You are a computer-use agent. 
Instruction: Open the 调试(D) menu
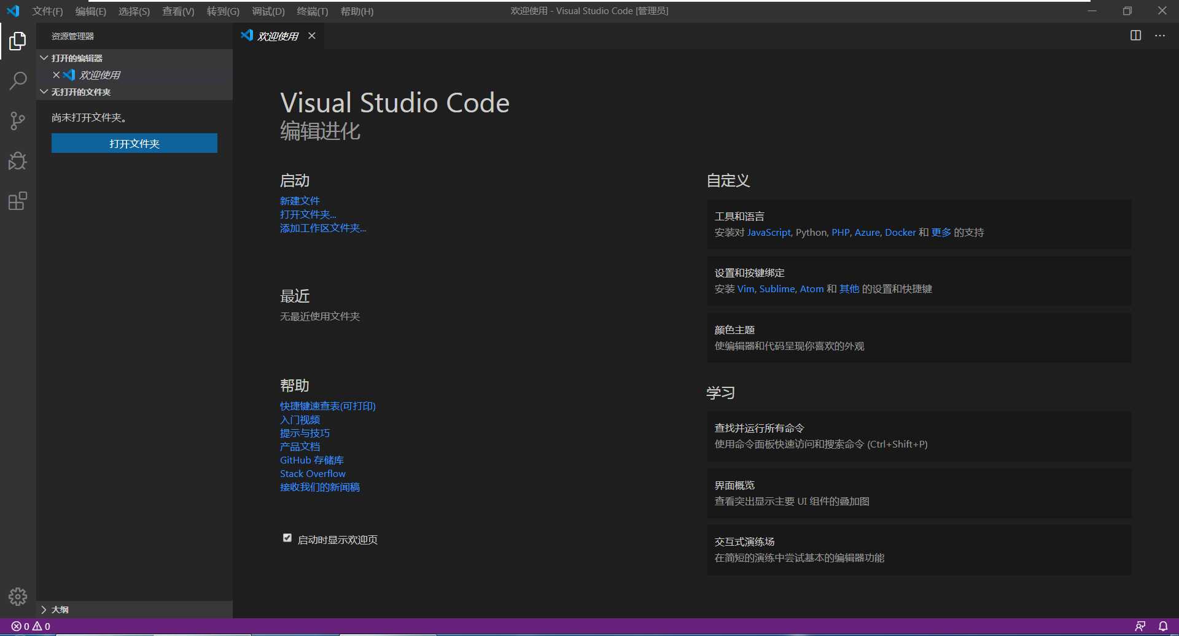pyautogui.click(x=268, y=12)
